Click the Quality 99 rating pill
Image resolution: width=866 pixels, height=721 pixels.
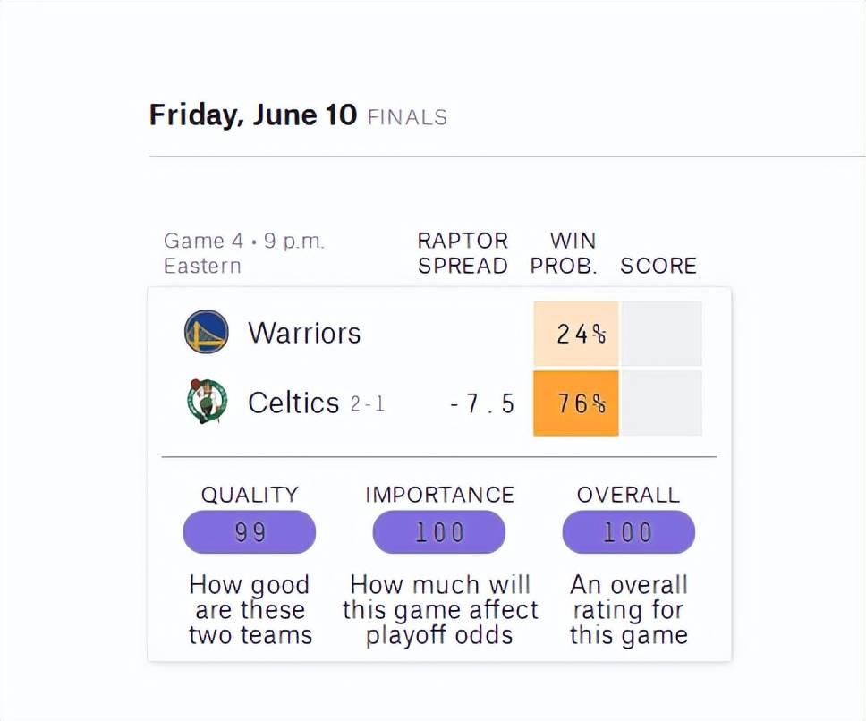[x=250, y=532]
